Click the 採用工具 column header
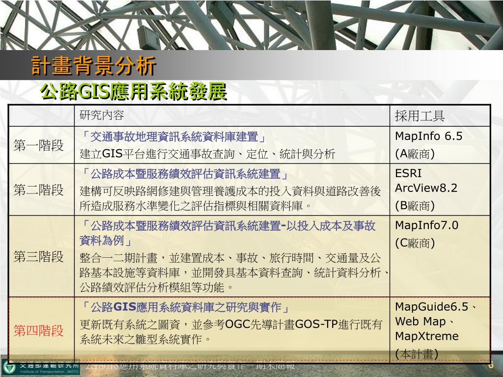The width and height of the screenshot is (503, 377). click(419, 116)
